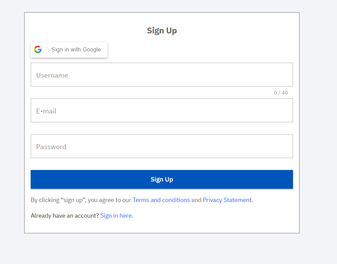Click the gray page background right of form
Image resolution: width=337 pixels, height=264 pixels.
318,136
